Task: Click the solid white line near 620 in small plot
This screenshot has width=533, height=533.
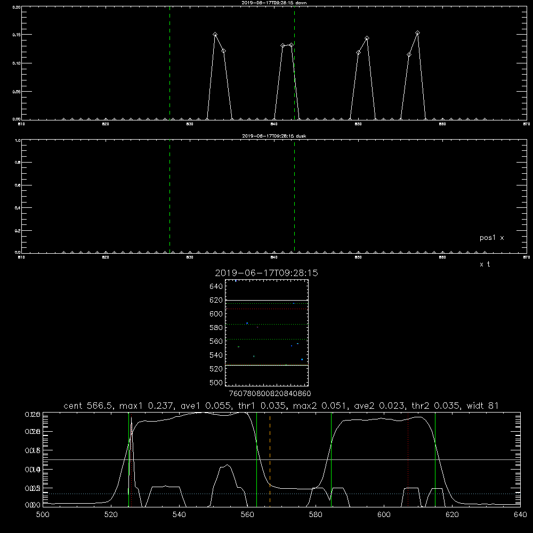Action: (266, 300)
